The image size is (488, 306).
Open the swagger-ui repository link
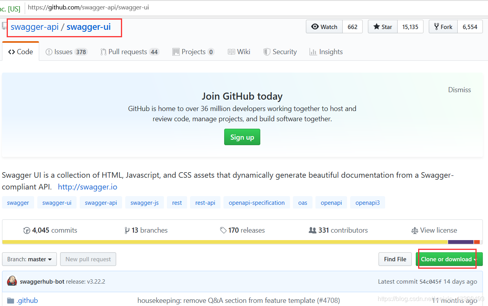coord(89,27)
